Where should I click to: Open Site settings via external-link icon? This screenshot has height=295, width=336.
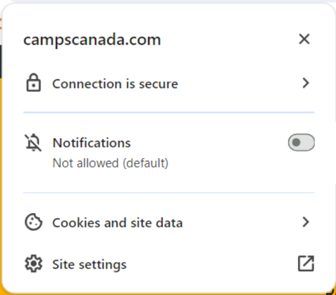(306, 264)
